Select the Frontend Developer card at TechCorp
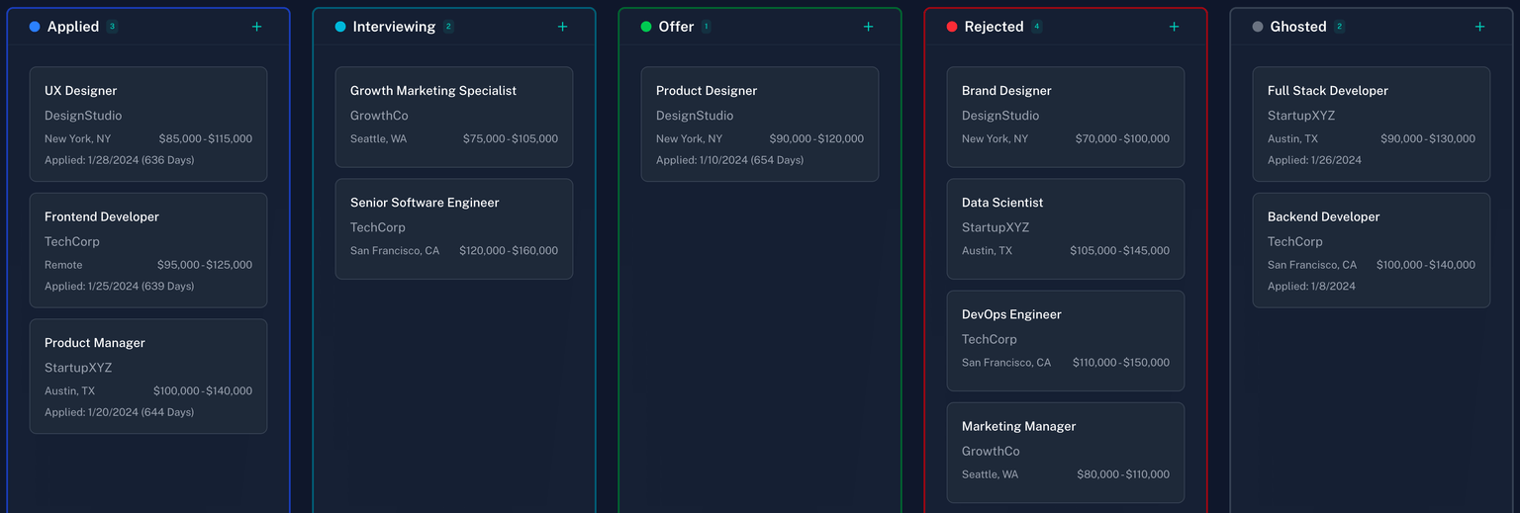Viewport: 1520px width, 513px height. [148, 250]
